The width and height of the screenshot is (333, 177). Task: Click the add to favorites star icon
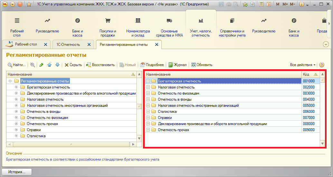click(29, 4)
